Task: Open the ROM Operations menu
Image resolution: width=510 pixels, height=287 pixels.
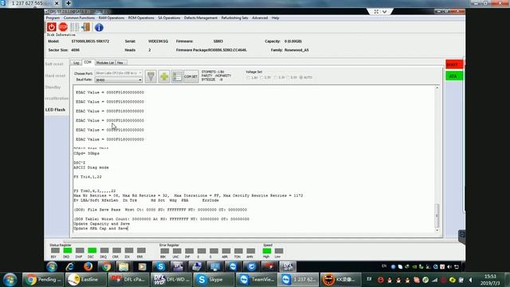Action: click(x=141, y=18)
